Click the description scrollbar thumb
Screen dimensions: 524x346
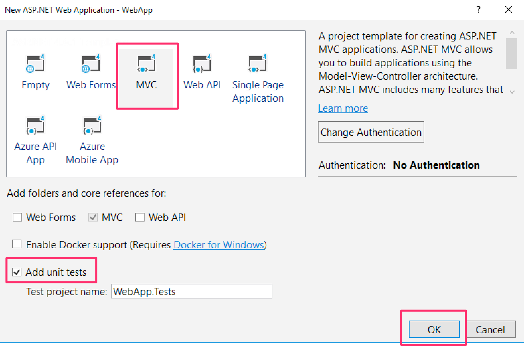pos(512,54)
